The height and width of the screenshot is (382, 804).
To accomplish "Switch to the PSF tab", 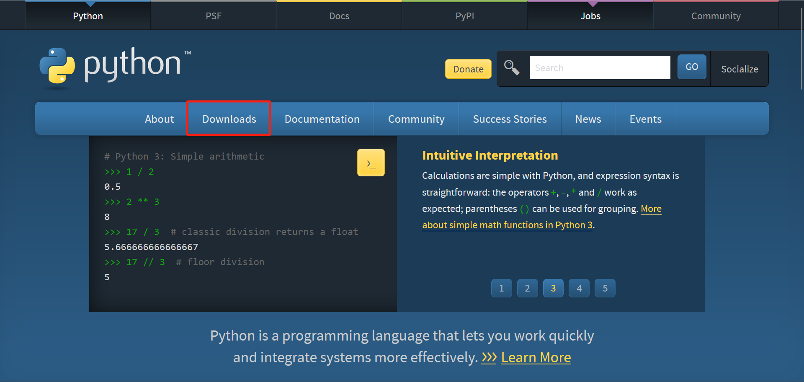I will tap(214, 16).
